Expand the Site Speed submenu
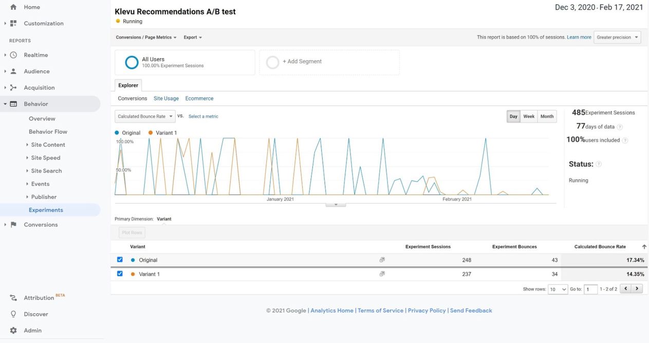Image resolution: width=649 pixels, height=343 pixels. tap(27, 158)
